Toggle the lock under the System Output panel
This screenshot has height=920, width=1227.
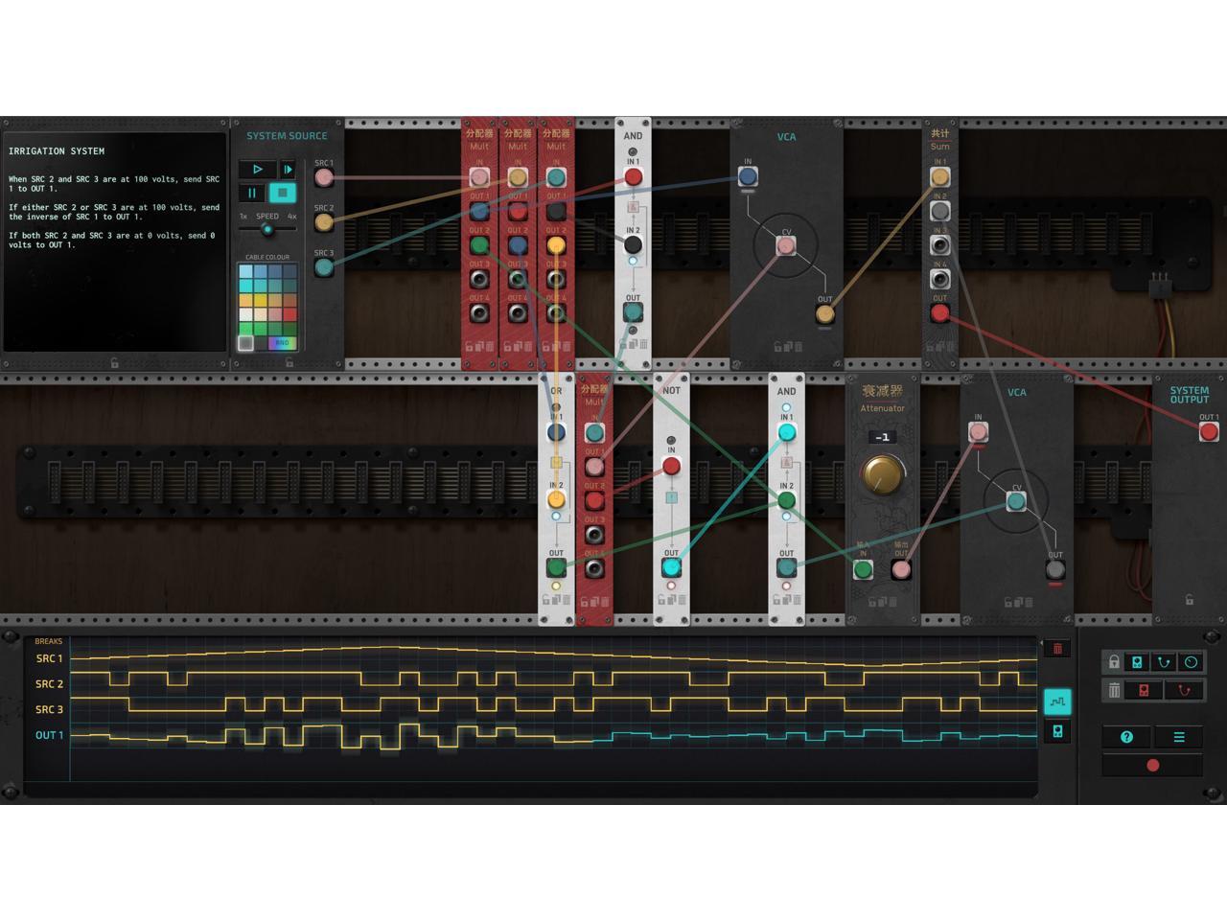(x=1190, y=600)
